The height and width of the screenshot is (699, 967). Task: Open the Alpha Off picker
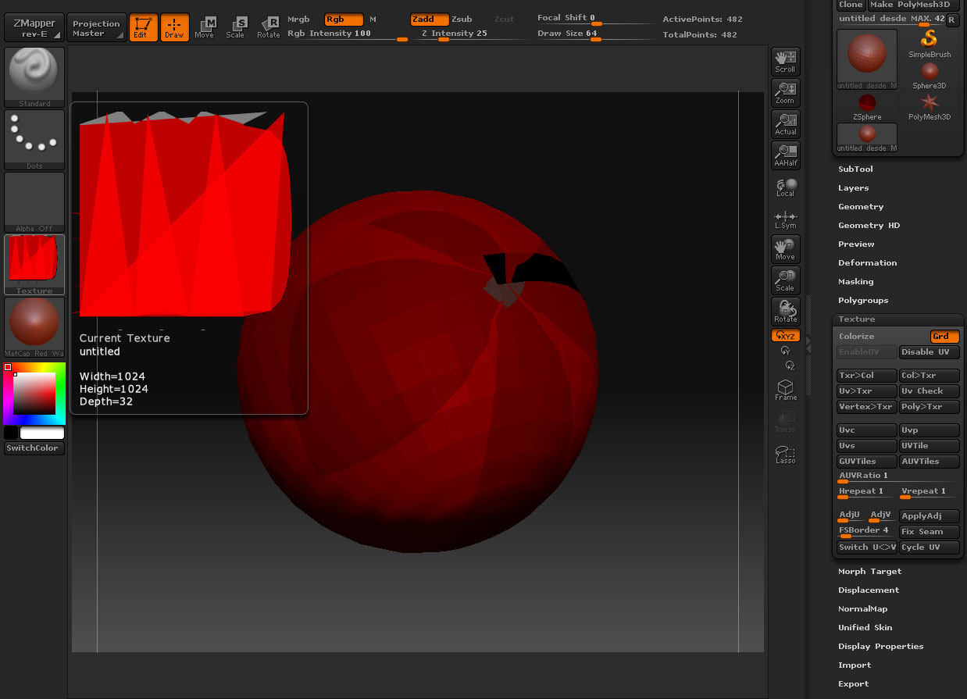[34, 202]
